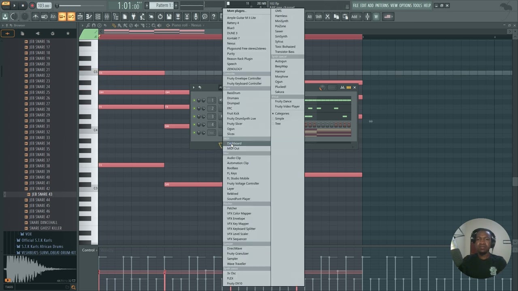Search the browser with the magnifier icon
This screenshot has height=291, width=518.
[73, 287]
